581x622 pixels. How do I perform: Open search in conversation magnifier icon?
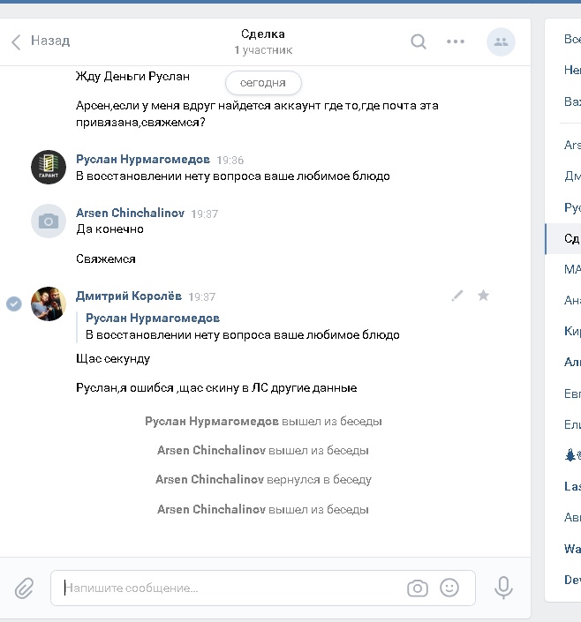(419, 41)
